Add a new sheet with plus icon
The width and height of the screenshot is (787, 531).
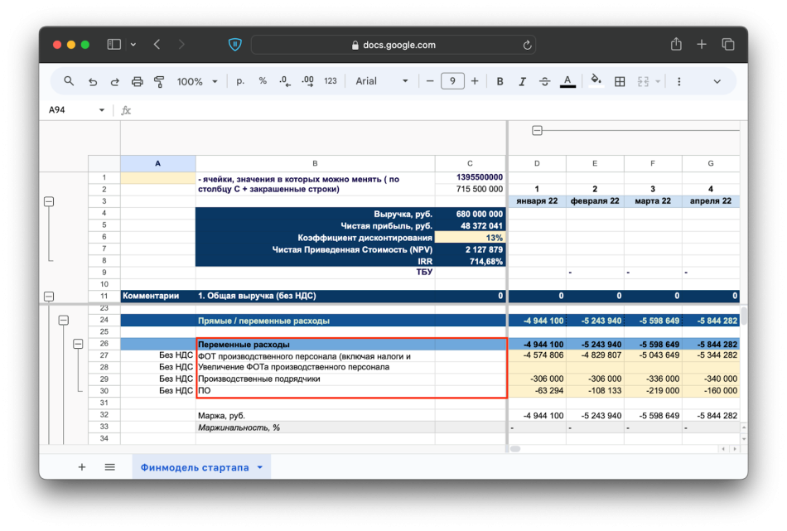coord(81,467)
